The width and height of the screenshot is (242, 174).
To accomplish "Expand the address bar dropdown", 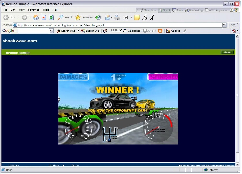I will pos(224,25).
